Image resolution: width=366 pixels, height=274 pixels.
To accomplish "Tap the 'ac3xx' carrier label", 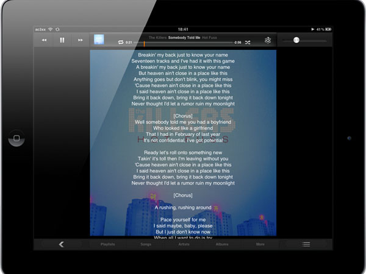I will click(x=40, y=29).
